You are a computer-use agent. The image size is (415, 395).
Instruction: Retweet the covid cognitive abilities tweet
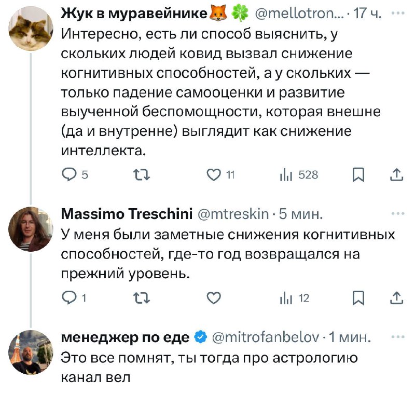(x=140, y=175)
